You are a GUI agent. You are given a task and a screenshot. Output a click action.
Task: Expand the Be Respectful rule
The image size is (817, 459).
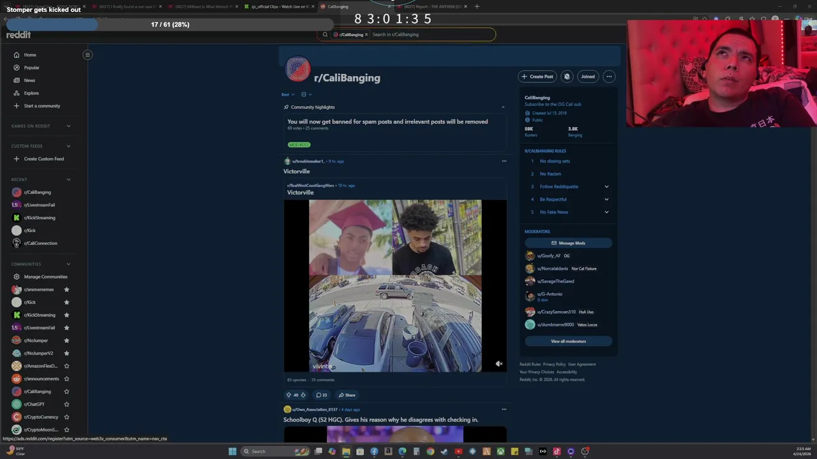pyautogui.click(x=606, y=200)
